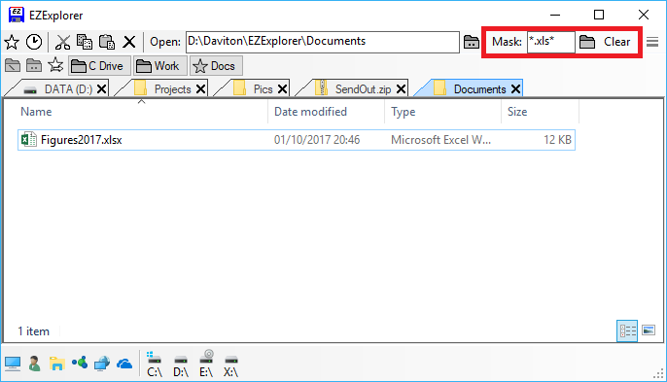Open the history clock icon

tap(34, 42)
